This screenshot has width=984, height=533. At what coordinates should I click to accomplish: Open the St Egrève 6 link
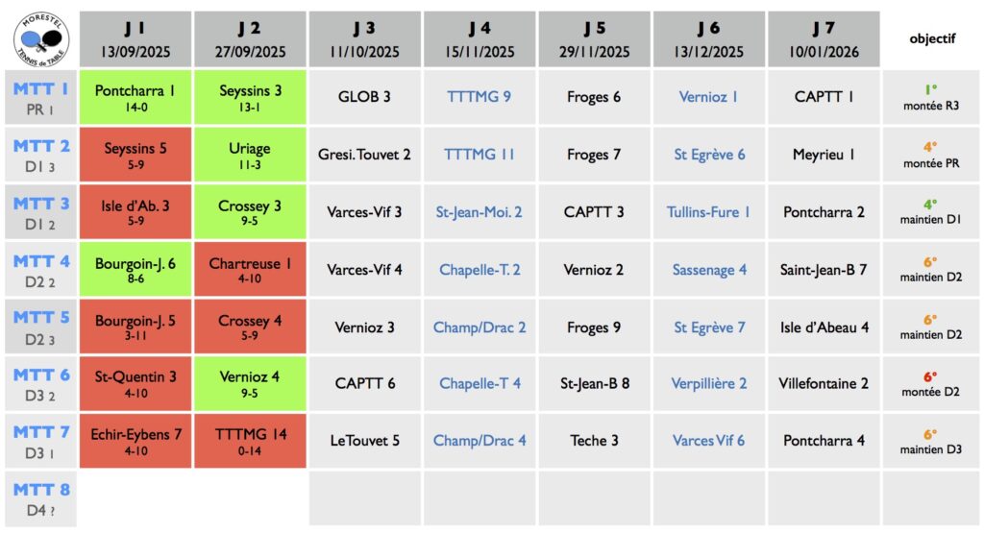tap(708, 155)
